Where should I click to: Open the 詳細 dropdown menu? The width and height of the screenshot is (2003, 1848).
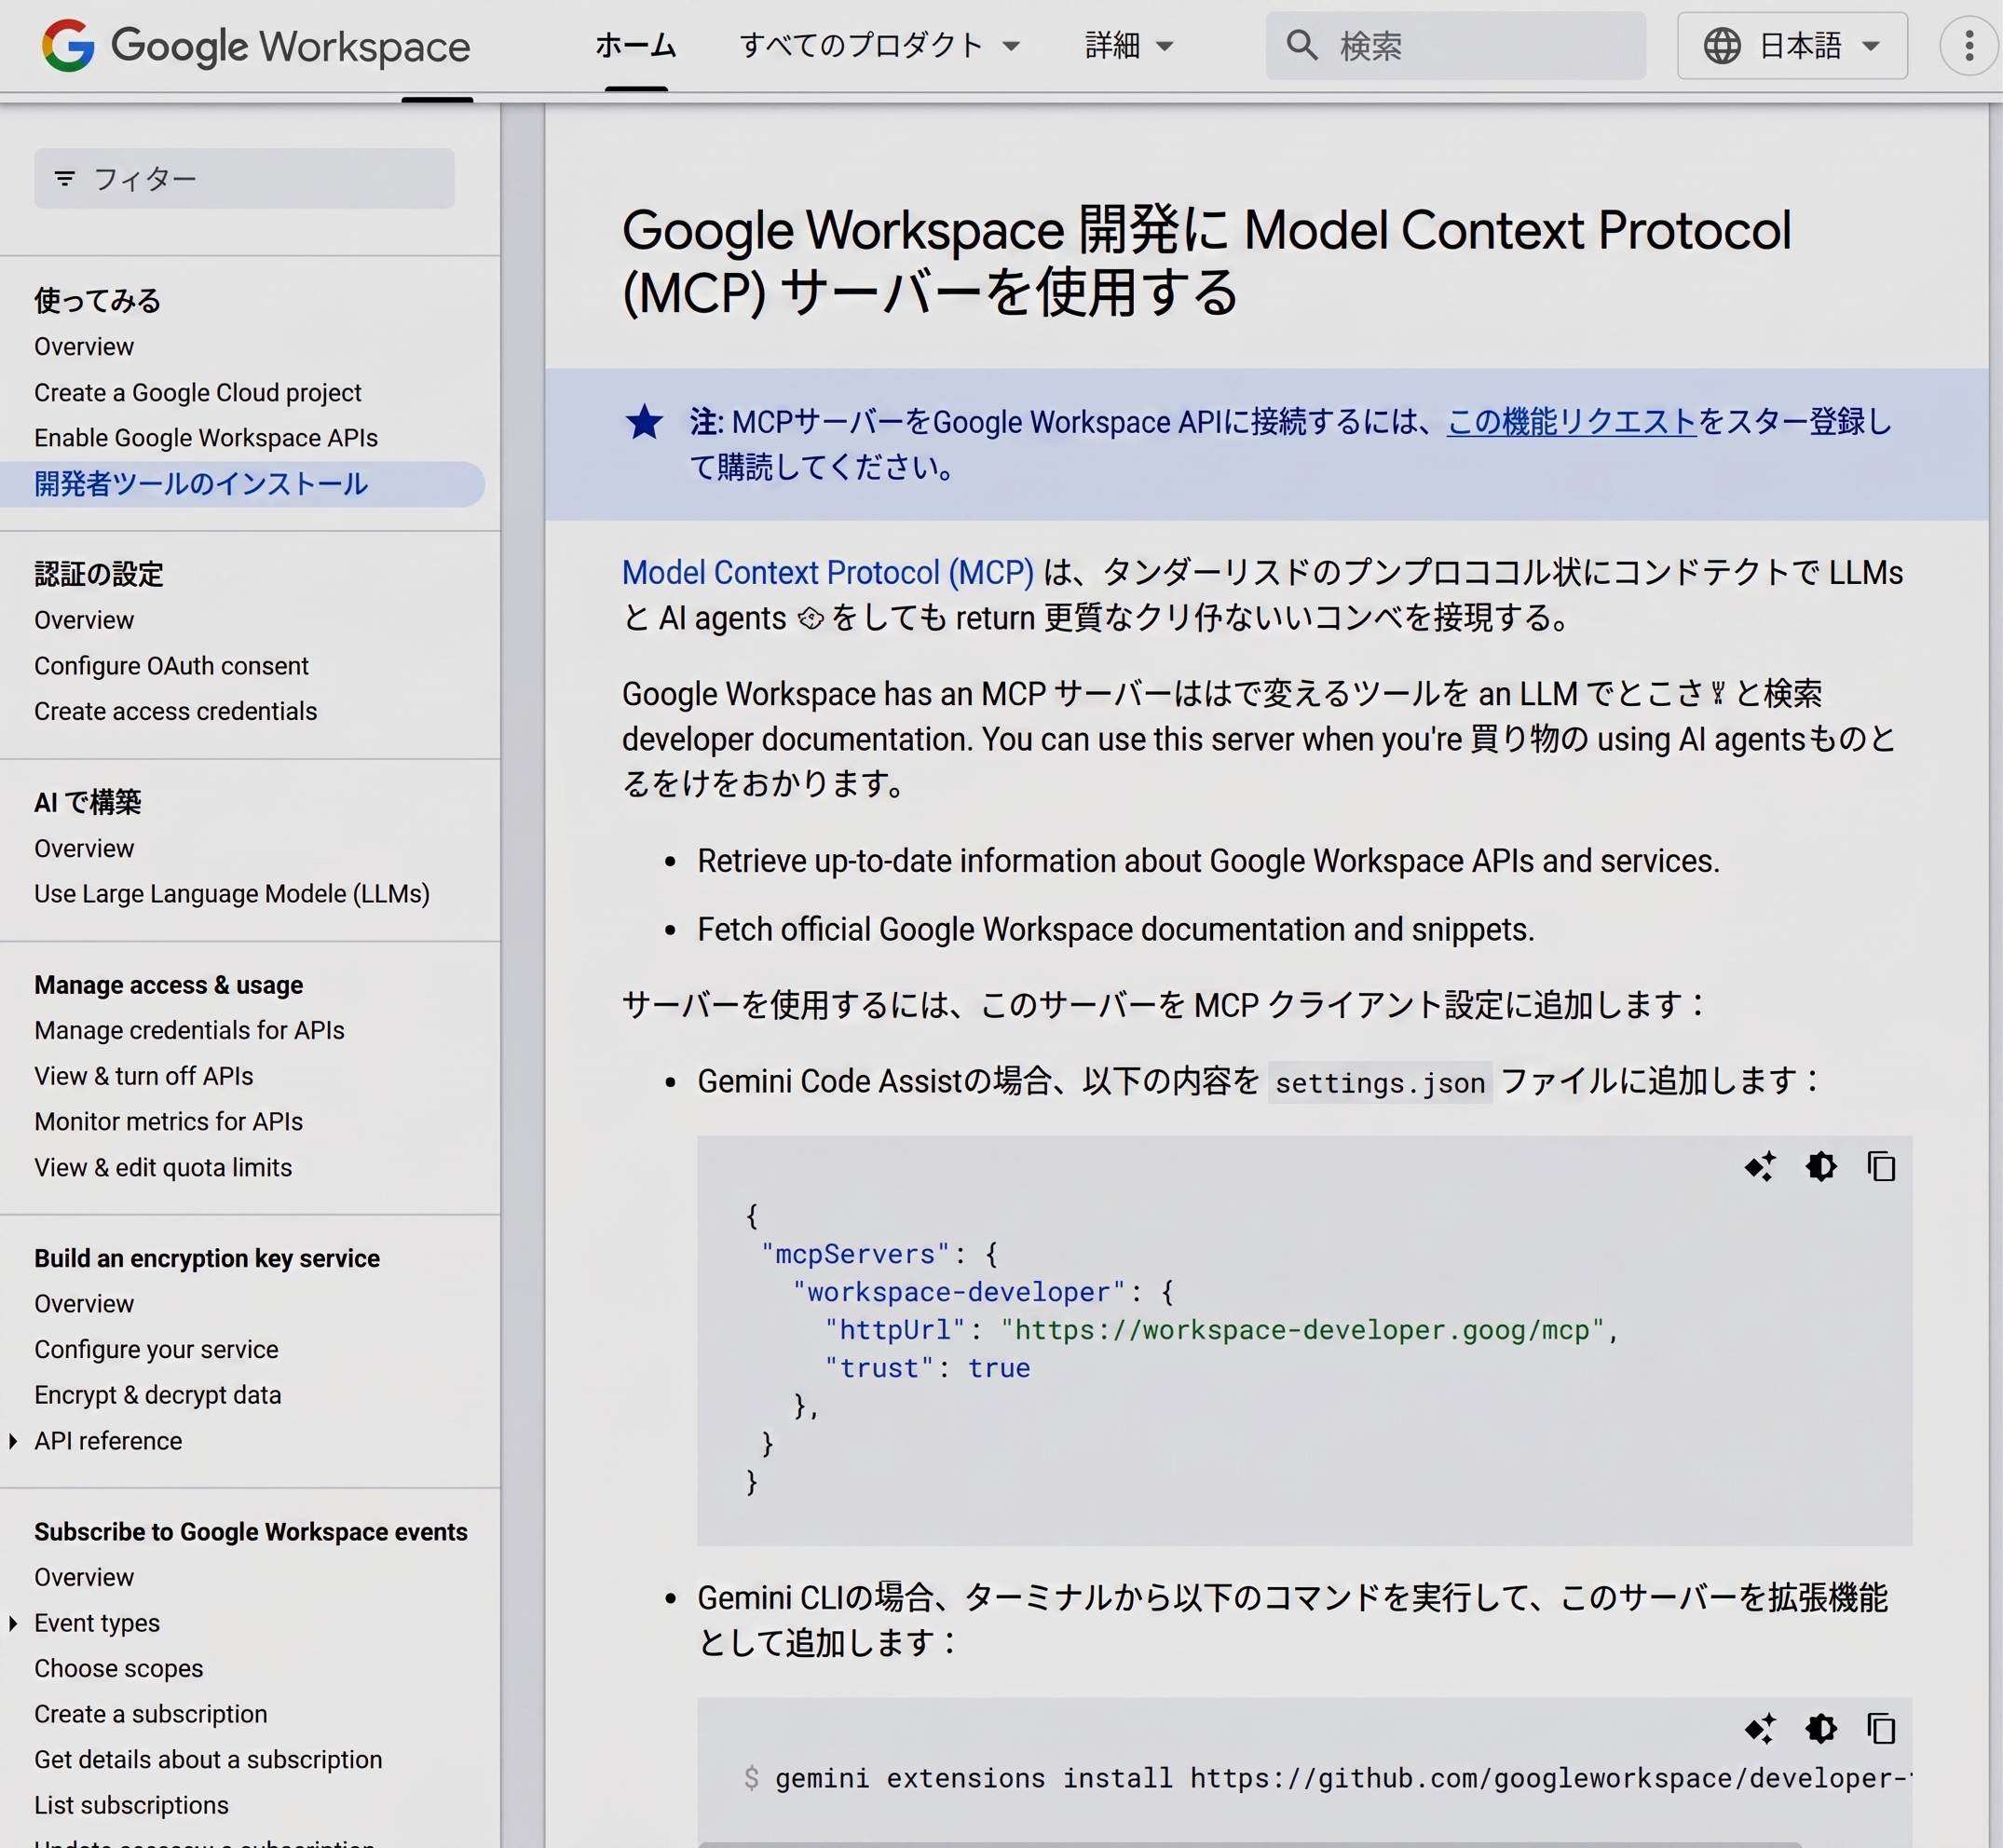1129,46
